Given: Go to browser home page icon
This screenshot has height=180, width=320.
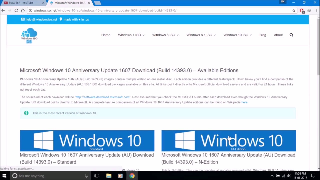Looking at the screenshot, I should pyautogui.click(x=23, y=10).
